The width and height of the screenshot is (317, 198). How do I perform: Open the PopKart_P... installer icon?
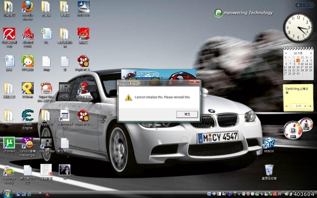pos(83,118)
